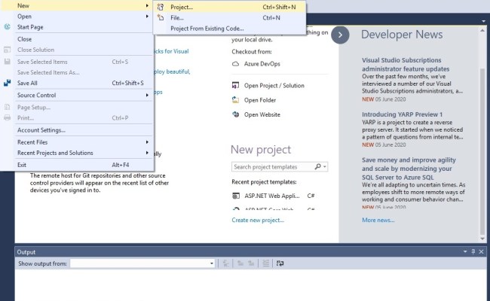Click the Start Page icon in the File menu
490x301 pixels.
pyautogui.click(x=8, y=27)
